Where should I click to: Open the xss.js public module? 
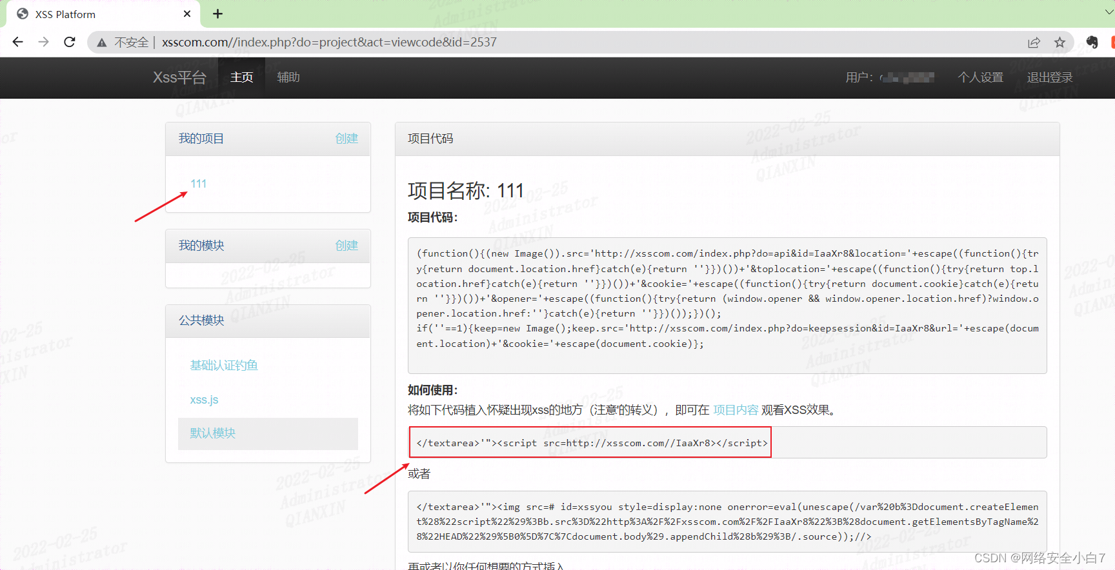click(x=204, y=400)
